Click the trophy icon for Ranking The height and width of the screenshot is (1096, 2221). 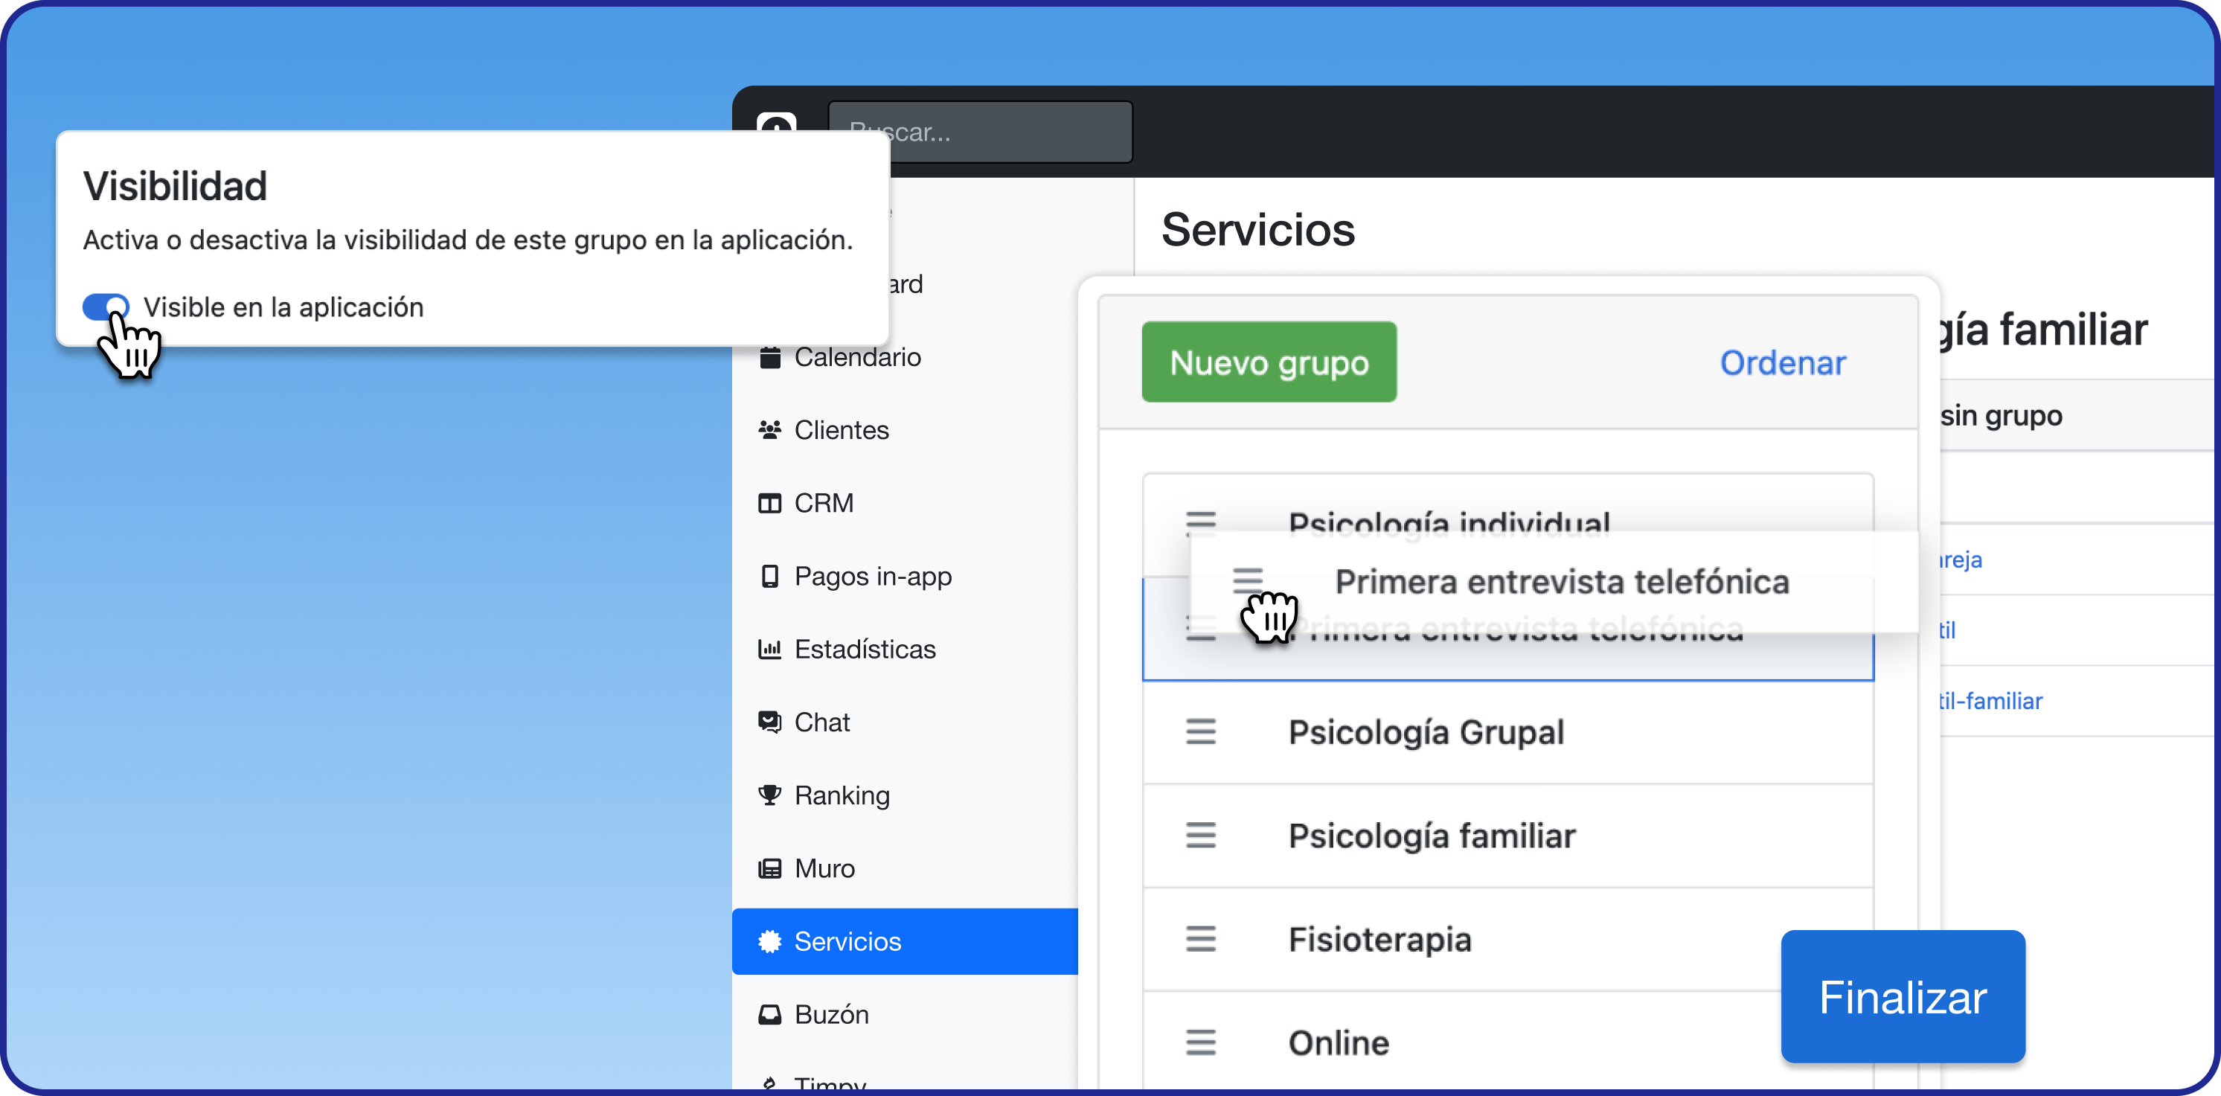pos(769,795)
